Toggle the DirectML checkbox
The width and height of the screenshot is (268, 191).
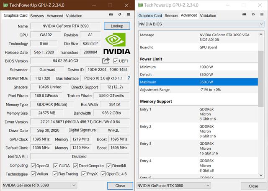(x=109, y=166)
